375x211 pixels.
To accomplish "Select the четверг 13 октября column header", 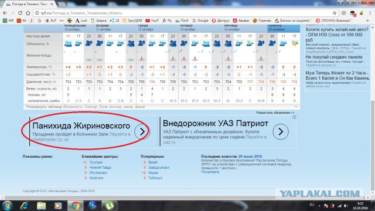I will coord(200,28).
